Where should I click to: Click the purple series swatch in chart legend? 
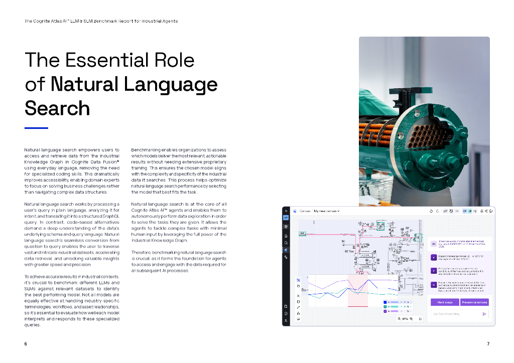(385, 311)
